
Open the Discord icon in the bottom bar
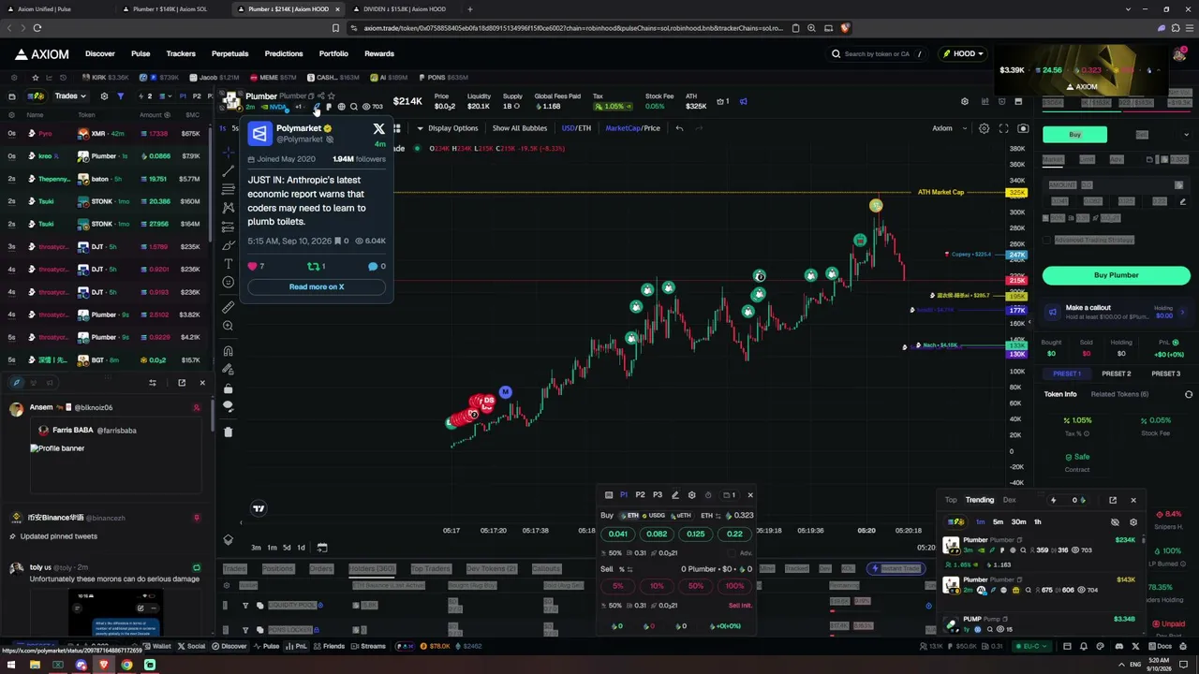point(1118,646)
